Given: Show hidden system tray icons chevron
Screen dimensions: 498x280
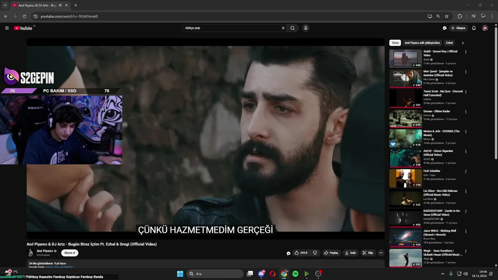Looking at the screenshot, I should point(442,274).
